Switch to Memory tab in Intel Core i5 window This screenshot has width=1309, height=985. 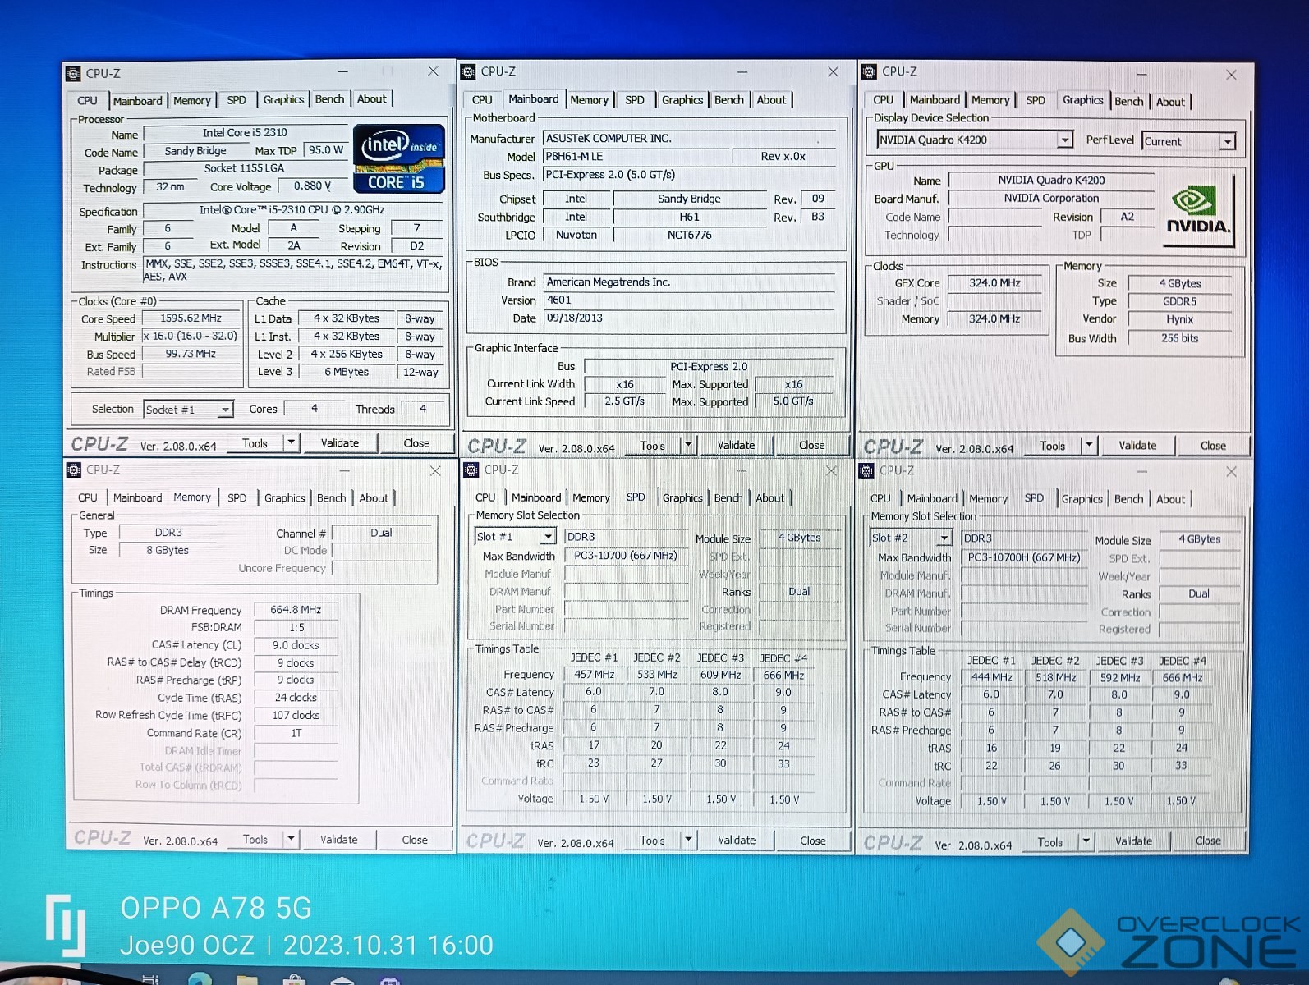pos(192,101)
